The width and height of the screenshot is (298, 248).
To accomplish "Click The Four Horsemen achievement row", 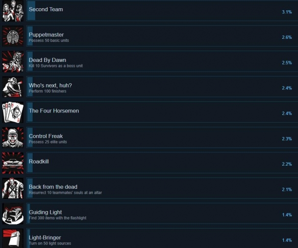I will click(162, 112).
